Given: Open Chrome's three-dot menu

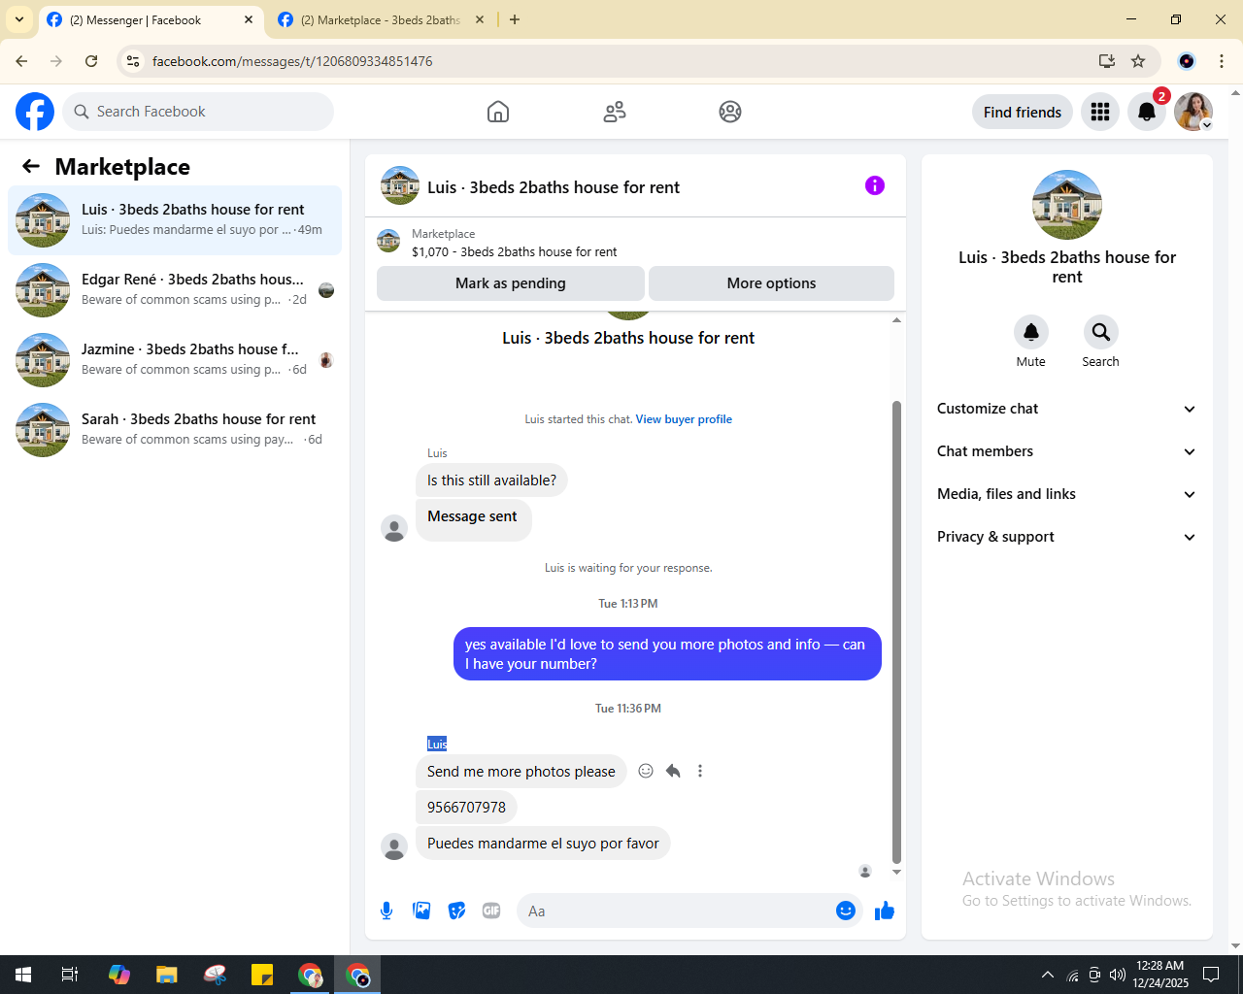Looking at the screenshot, I should (x=1222, y=61).
